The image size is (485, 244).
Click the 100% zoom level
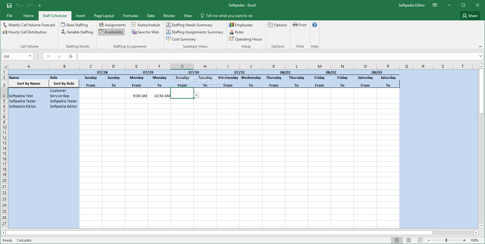point(474,240)
